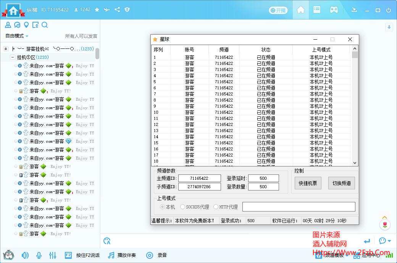Click the YY home logo icon
This screenshot has height=263, width=397.
coord(13,10)
